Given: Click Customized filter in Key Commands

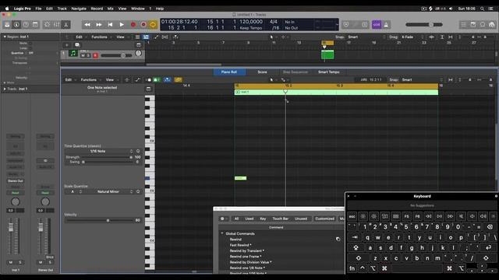Looking at the screenshot, I should [x=324, y=219].
